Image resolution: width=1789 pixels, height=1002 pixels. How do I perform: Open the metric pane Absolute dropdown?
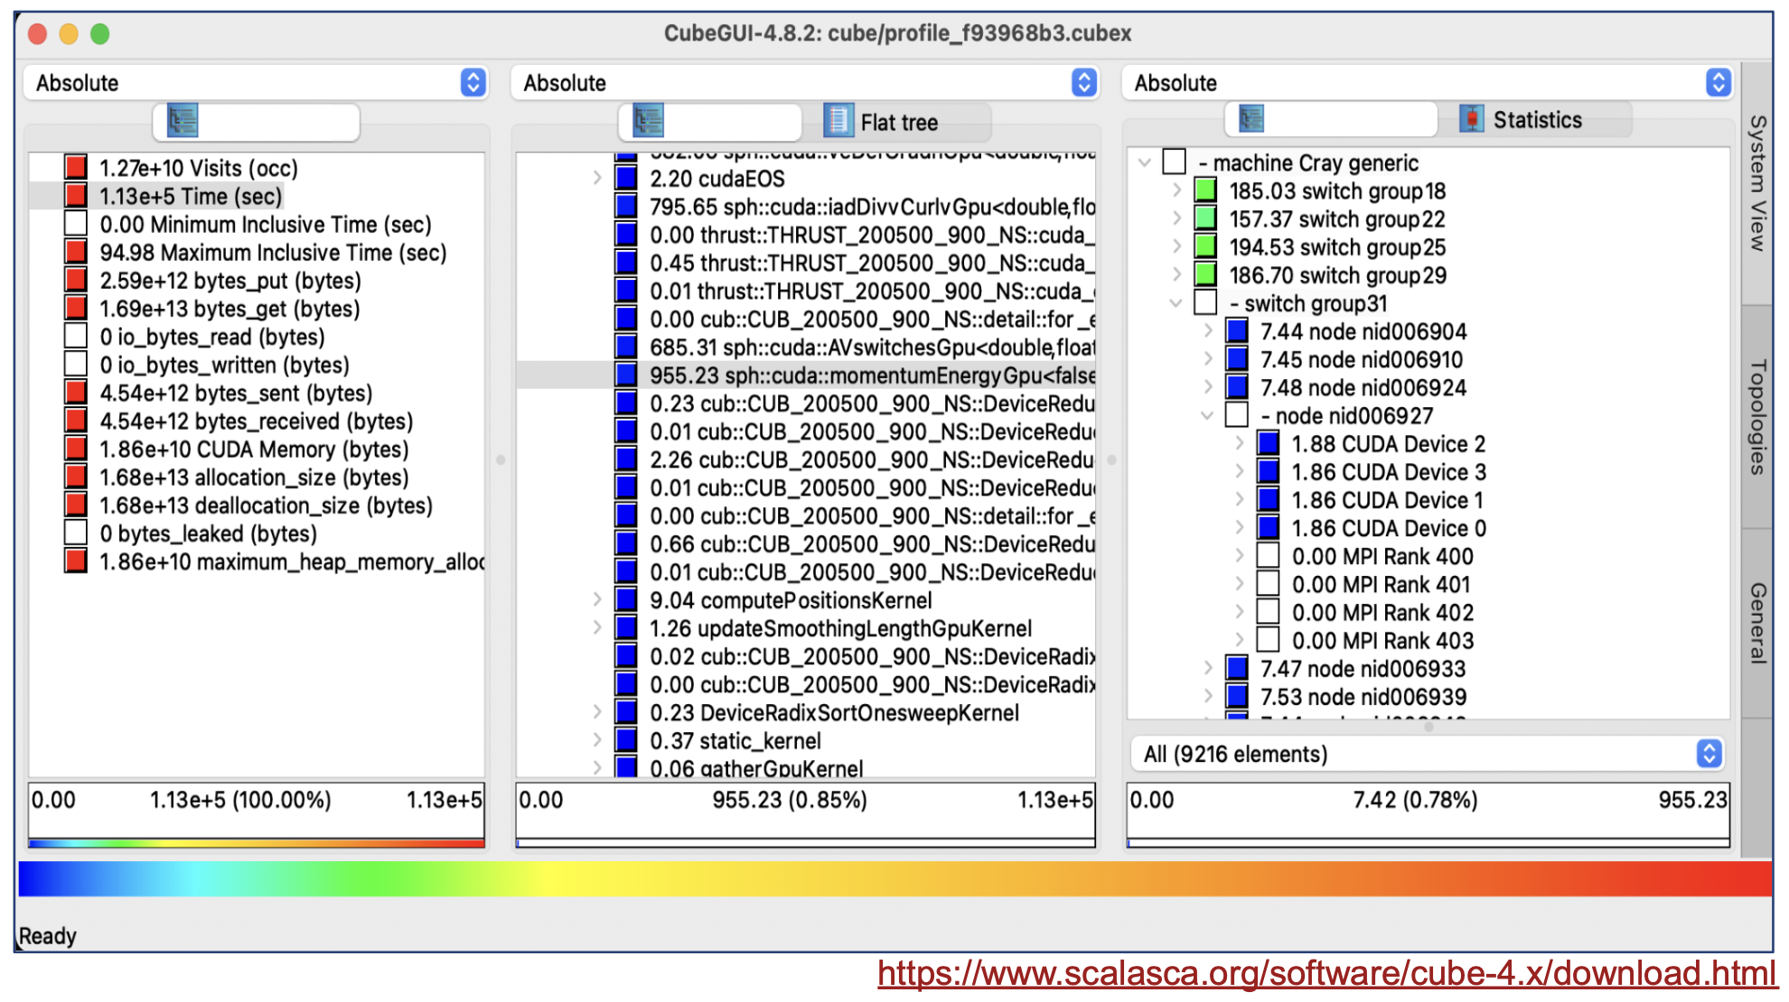[x=256, y=82]
